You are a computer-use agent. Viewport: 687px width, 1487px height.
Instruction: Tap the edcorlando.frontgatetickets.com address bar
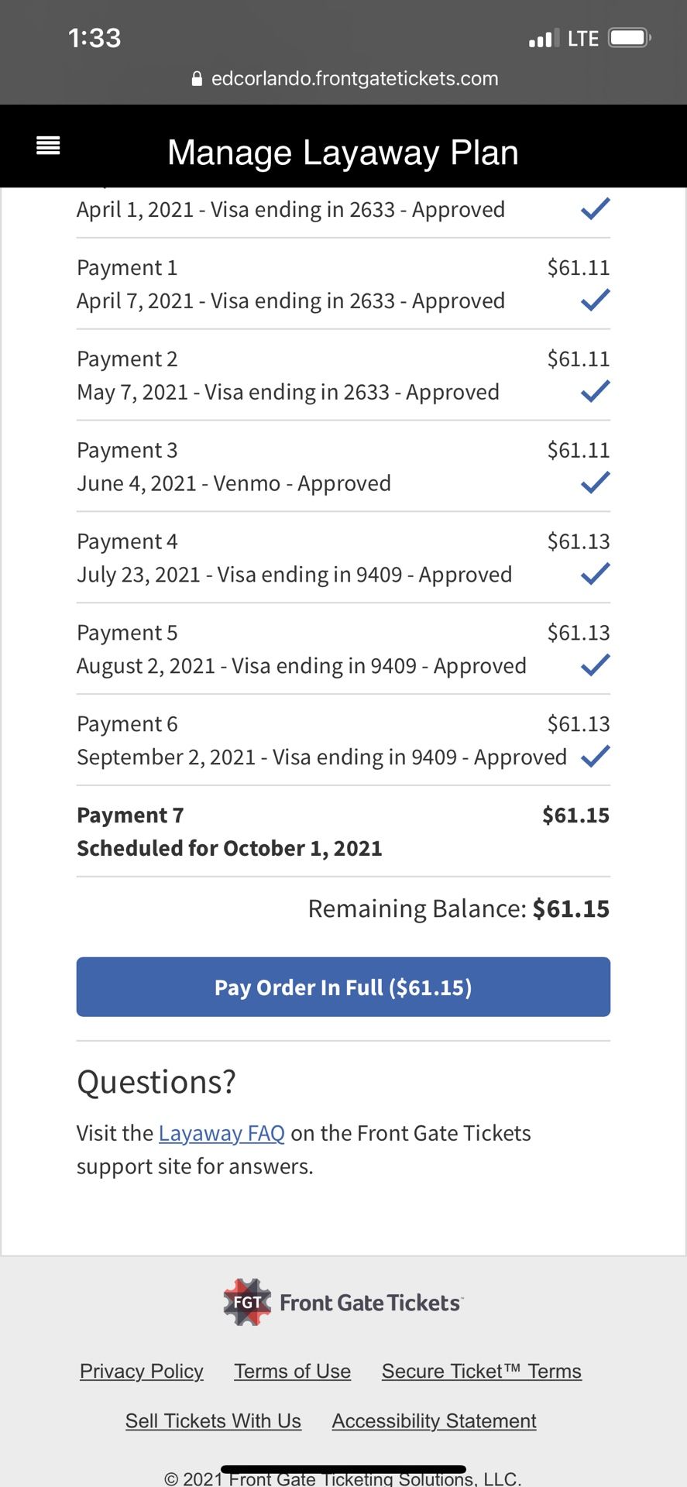(354, 79)
